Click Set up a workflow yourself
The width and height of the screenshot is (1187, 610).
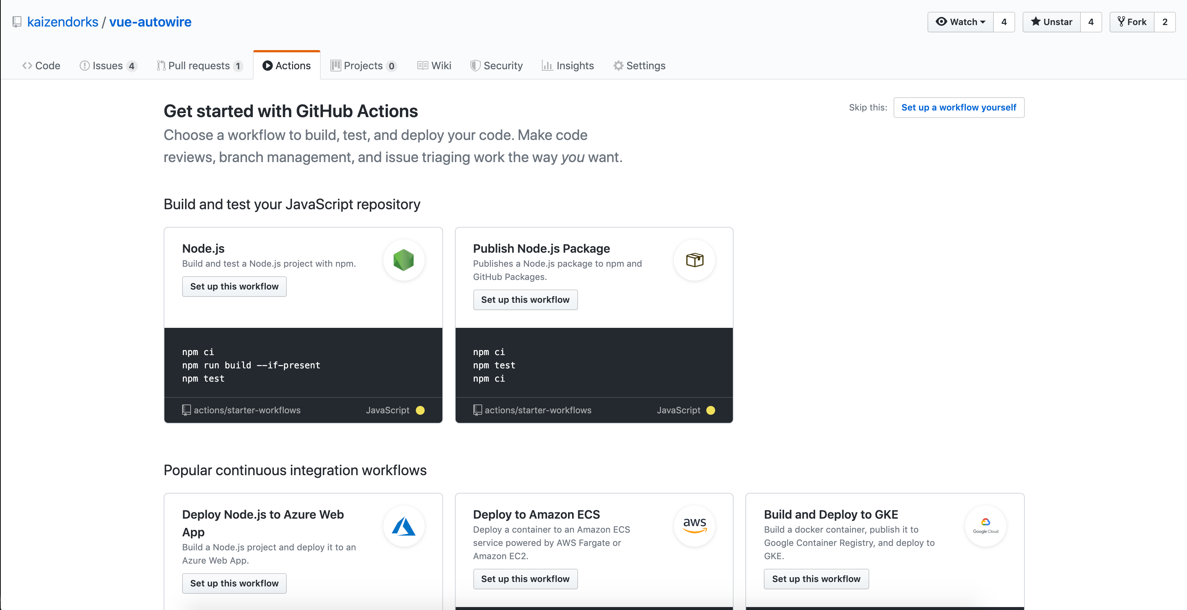pyautogui.click(x=958, y=107)
